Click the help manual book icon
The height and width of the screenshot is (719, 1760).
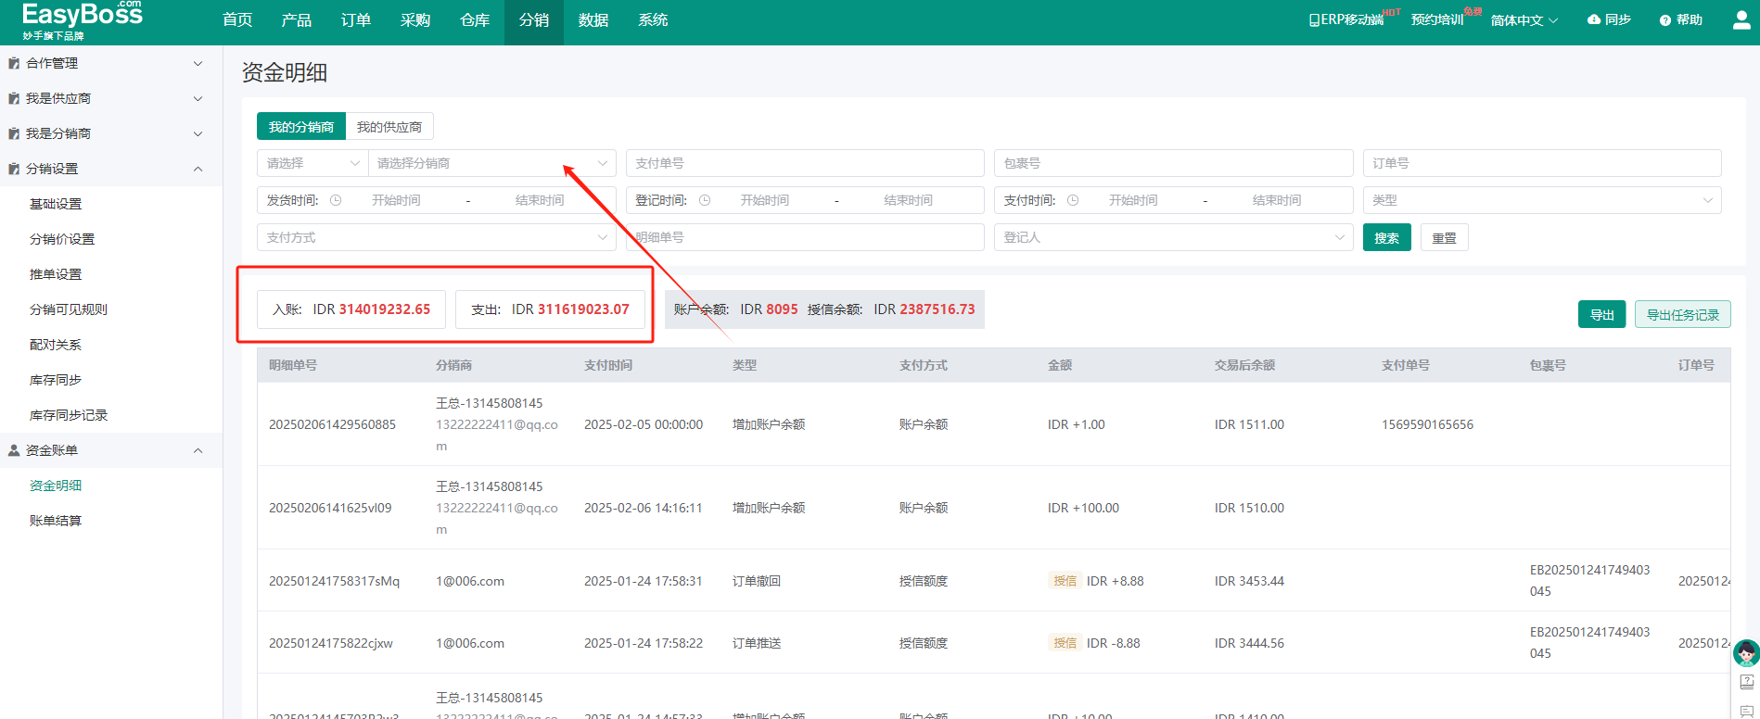point(1747,683)
